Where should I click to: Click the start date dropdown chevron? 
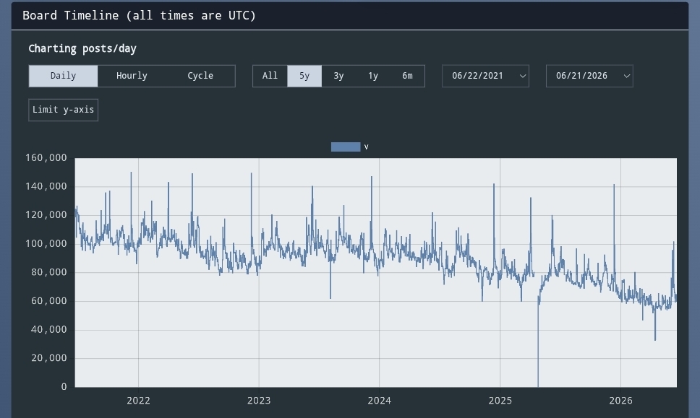pos(522,77)
